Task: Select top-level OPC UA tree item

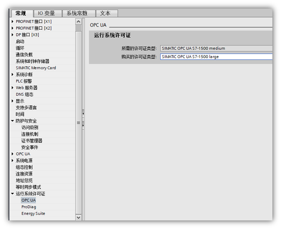Action: coord(23,154)
